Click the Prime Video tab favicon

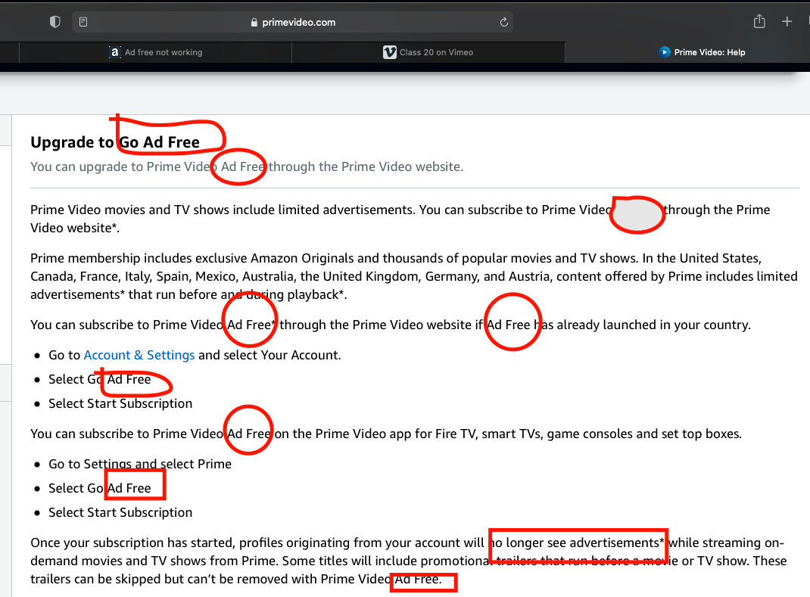(665, 52)
